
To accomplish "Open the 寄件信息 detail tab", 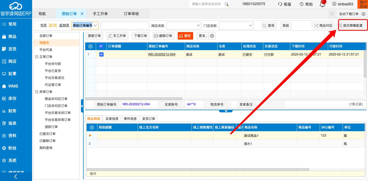I will click(130, 119).
